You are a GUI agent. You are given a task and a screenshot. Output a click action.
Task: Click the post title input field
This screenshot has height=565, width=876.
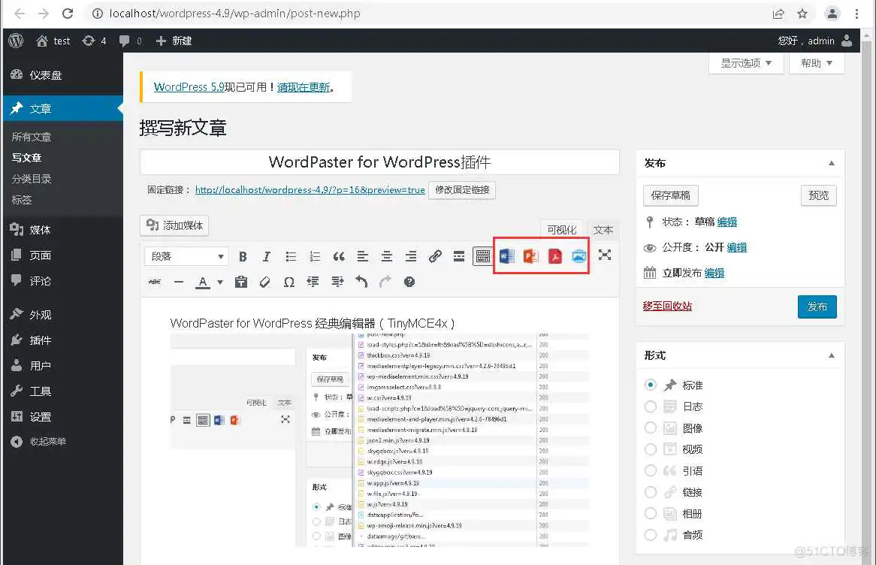point(379,162)
